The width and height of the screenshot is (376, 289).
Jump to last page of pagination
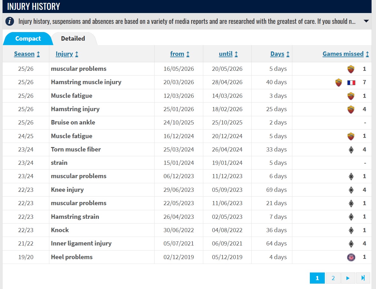363,278
